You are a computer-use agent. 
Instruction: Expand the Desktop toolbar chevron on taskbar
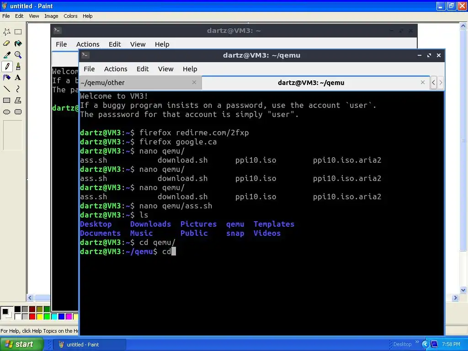tap(417, 342)
